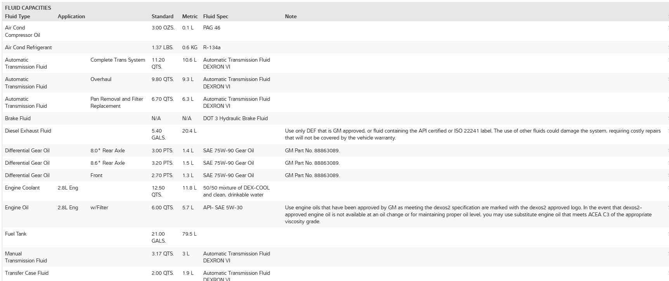
Task: Click the FLUID CAPACITIES section title
Action: click(28, 8)
